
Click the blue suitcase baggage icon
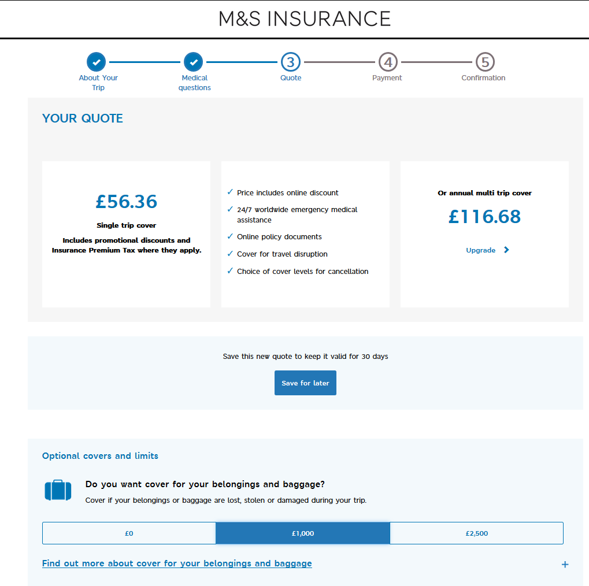58,490
